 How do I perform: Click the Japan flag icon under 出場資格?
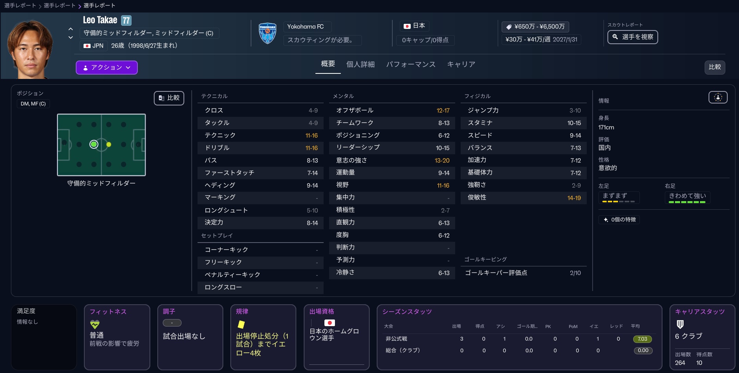[329, 323]
